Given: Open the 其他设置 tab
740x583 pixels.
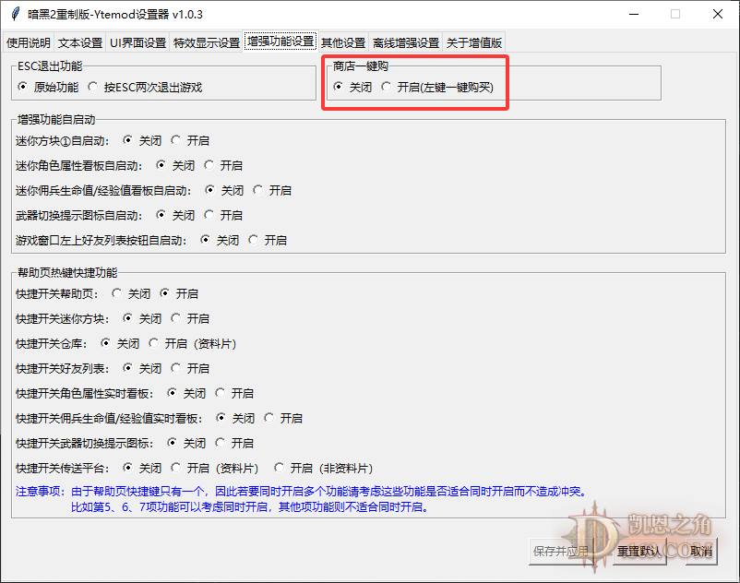Looking at the screenshot, I should click(x=343, y=43).
